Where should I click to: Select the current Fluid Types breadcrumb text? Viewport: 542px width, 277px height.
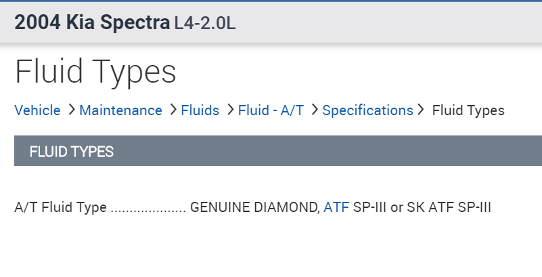468,110
